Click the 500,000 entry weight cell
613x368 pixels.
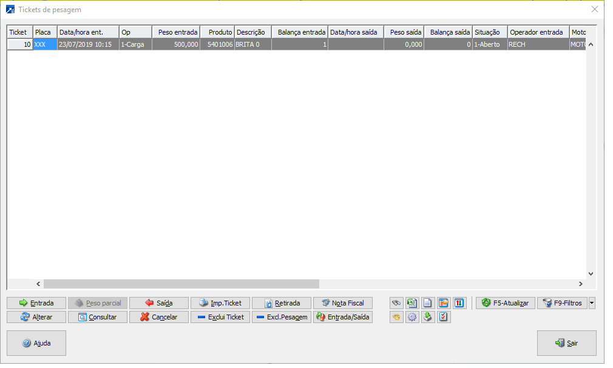(176, 44)
